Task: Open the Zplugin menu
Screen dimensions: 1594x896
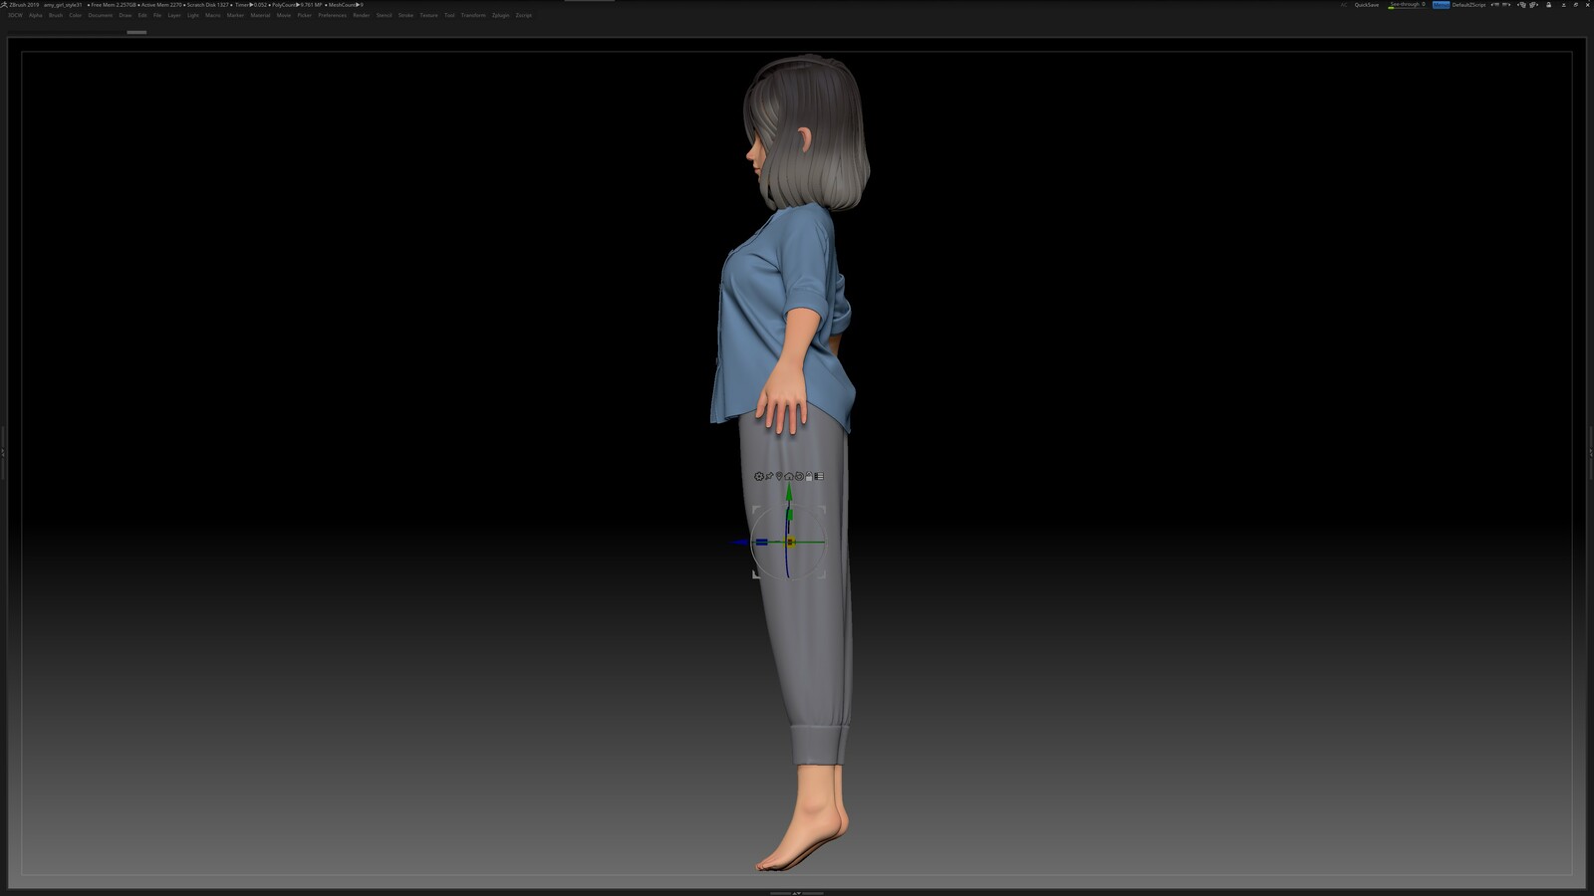Action: tap(501, 15)
